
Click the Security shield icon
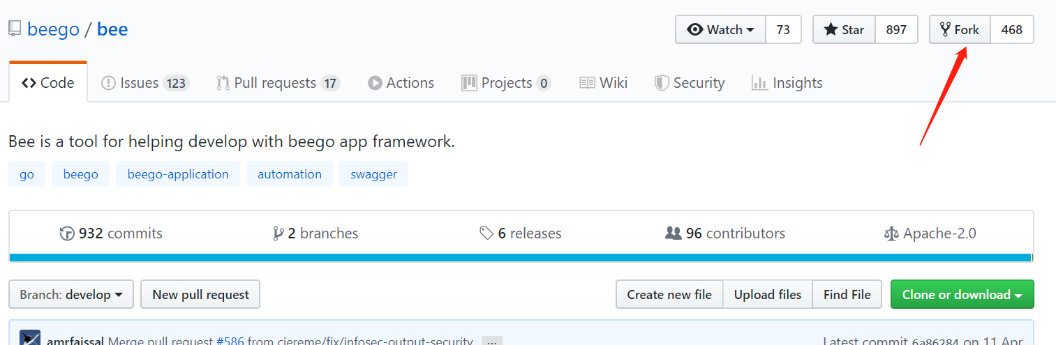[x=662, y=83]
